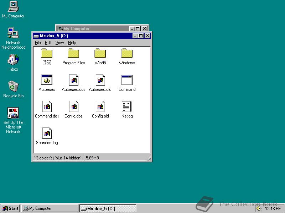
Task: Select the Autoexec batch file icon
Action: 46,80
